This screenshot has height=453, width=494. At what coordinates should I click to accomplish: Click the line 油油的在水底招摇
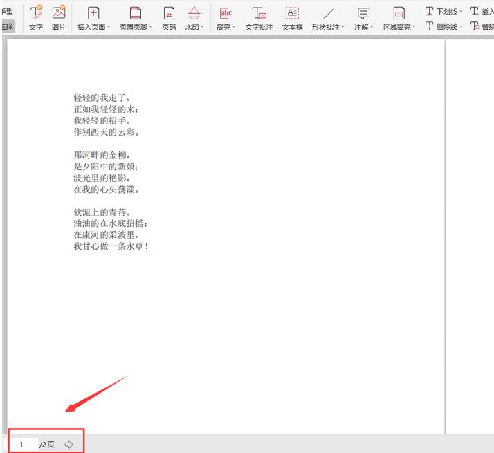coord(110,223)
